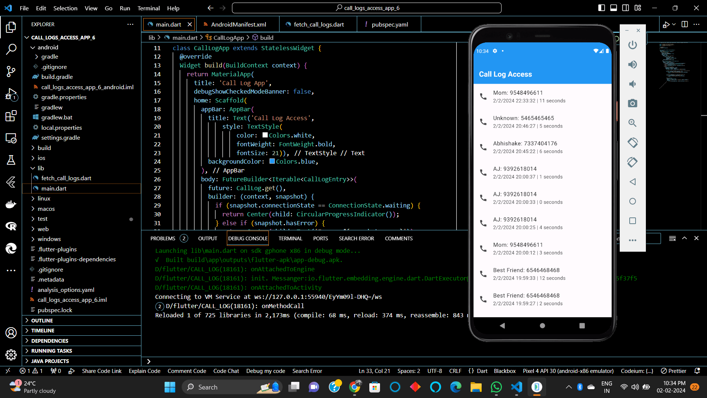
Task: Switch to the PROBLEMS panel tab
Action: (x=163, y=238)
